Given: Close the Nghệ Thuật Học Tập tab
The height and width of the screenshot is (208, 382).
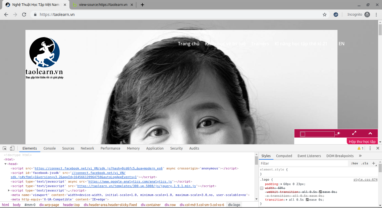Looking at the screenshot, I should coord(65,5).
